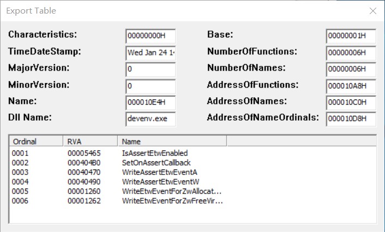Click ordinal 0004 in the list

(x=20, y=182)
